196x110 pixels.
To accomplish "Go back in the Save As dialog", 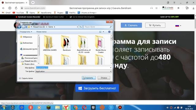I will [19, 27].
